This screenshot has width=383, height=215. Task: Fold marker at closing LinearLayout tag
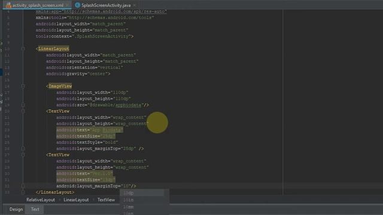click(x=23, y=192)
